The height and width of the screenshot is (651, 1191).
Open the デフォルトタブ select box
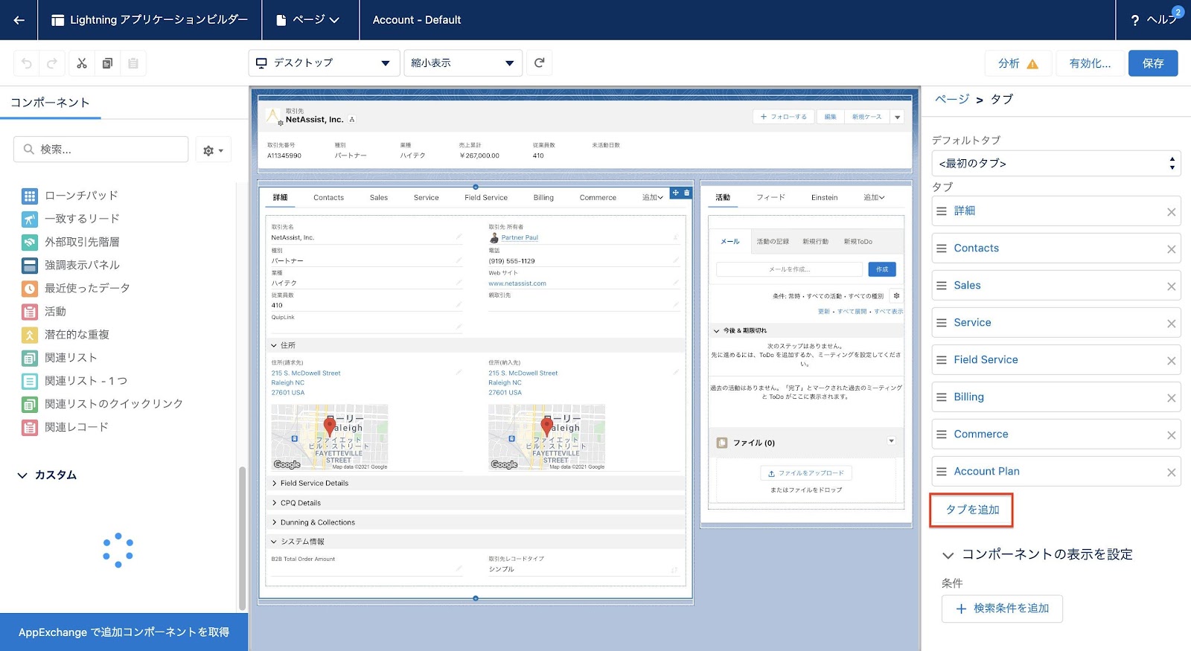[x=1056, y=164]
